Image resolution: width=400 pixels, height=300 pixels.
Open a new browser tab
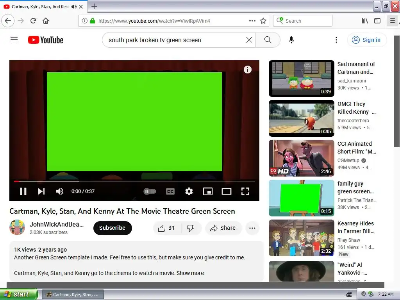(94, 6)
